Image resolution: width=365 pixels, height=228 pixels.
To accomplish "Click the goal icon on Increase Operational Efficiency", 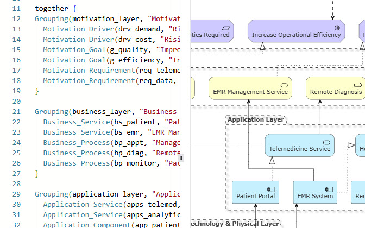I will coord(337,28).
